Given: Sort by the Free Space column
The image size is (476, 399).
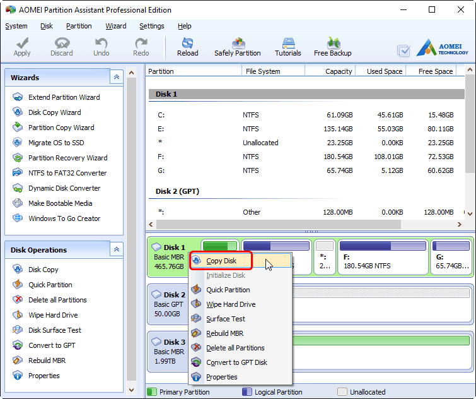Looking at the screenshot, I should 431,71.
